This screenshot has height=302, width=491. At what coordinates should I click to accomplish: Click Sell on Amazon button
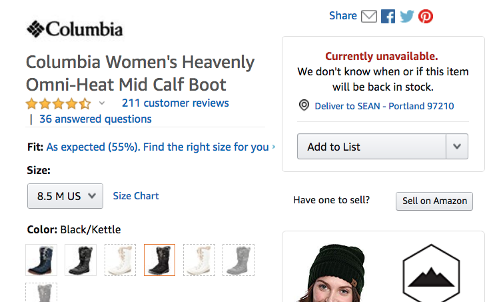[434, 201]
